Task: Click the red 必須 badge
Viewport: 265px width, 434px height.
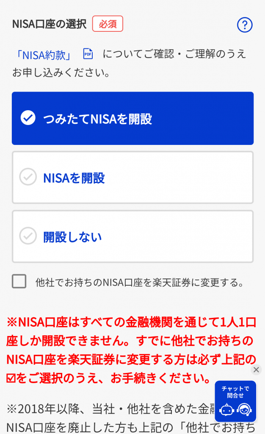Action: (x=108, y=24)
